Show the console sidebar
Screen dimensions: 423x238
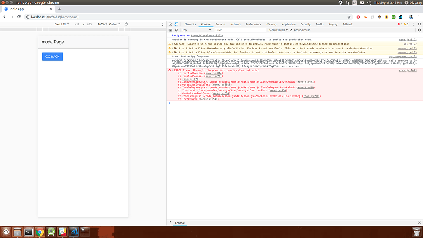click(170, 30)
